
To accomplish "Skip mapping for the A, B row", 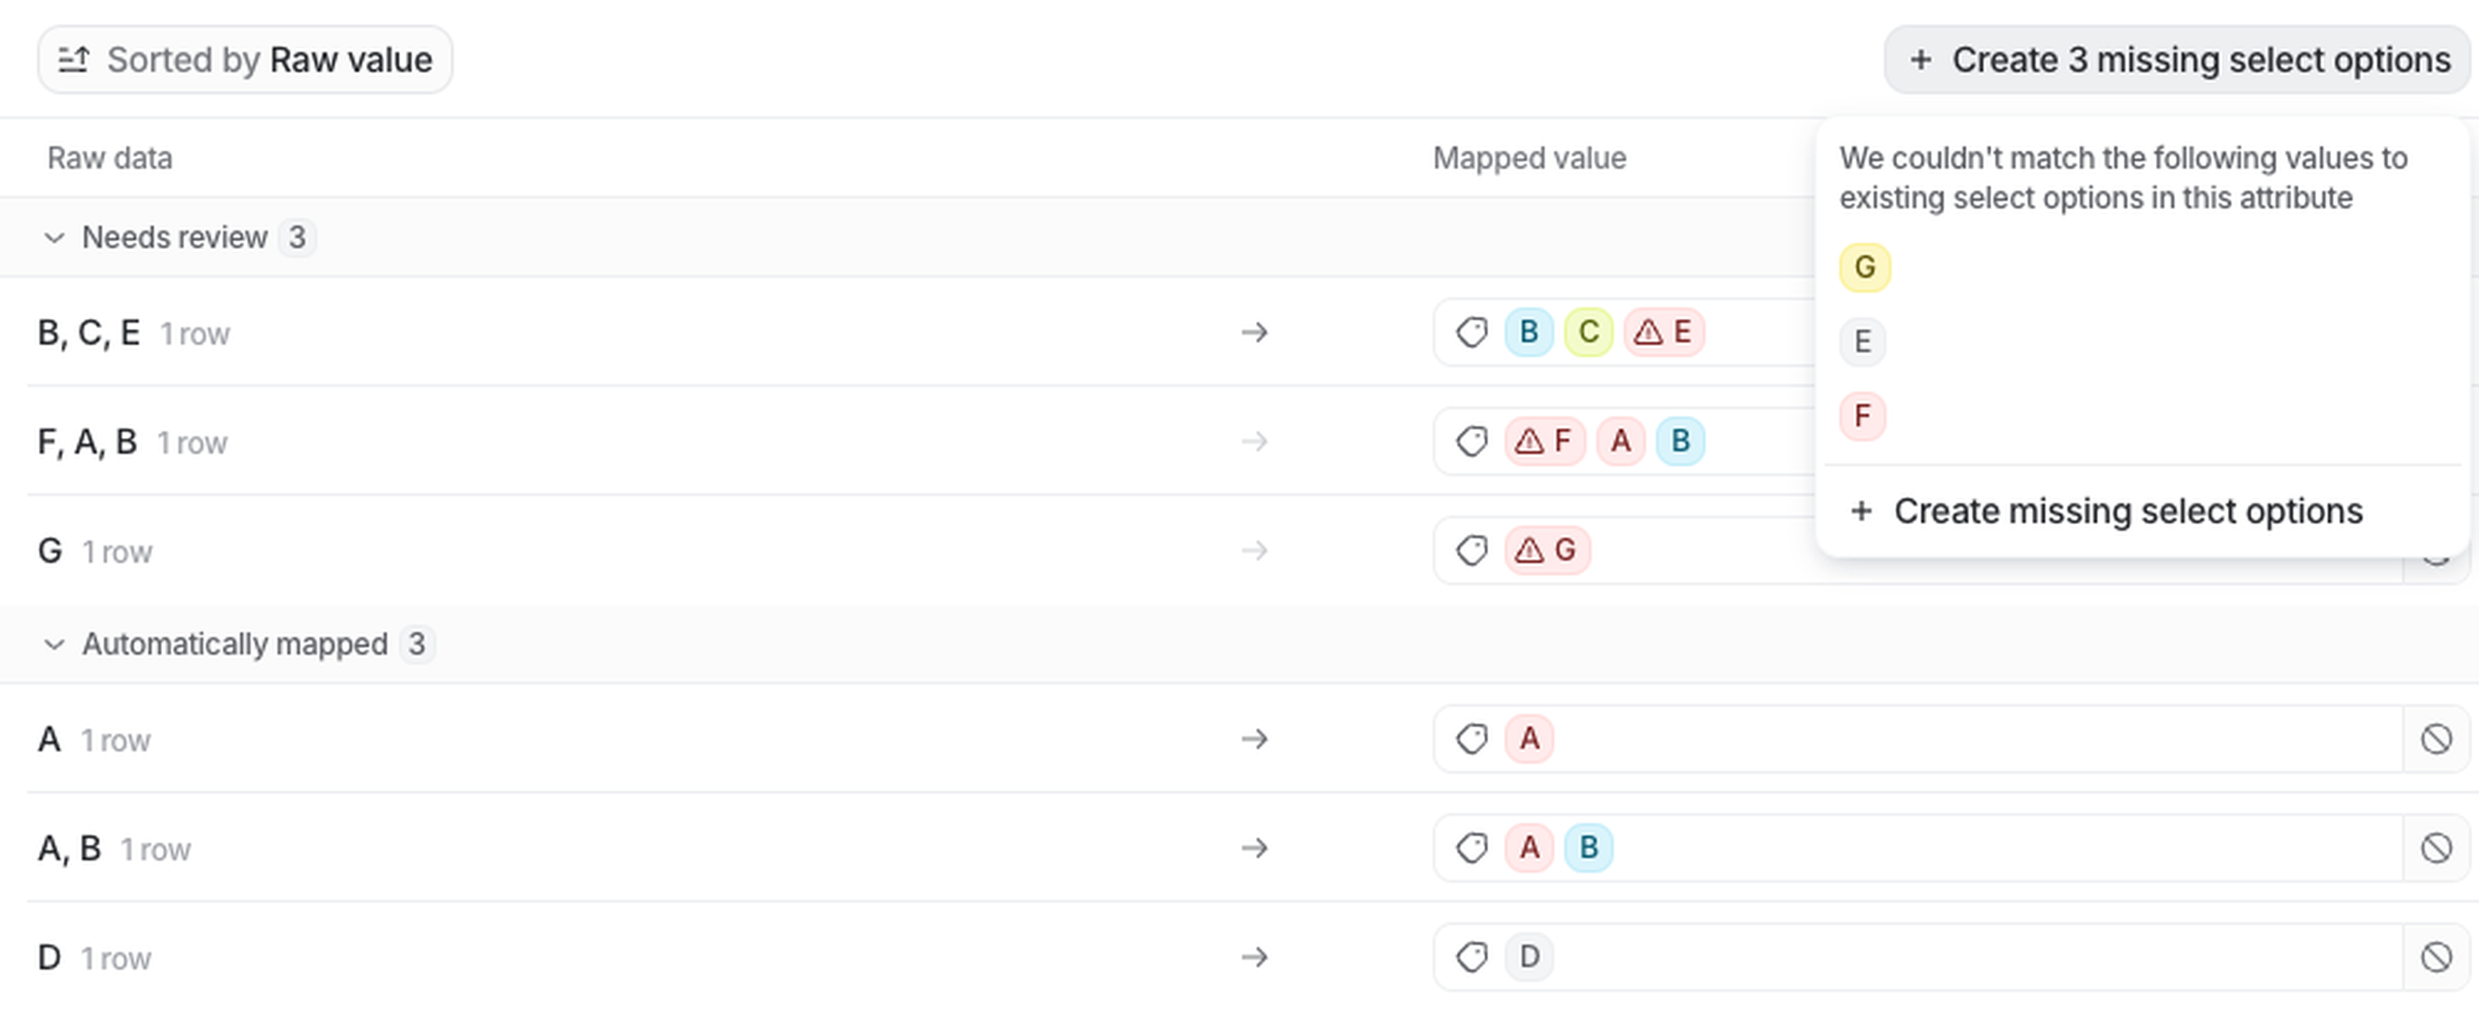I will (x=2436, y=848).
